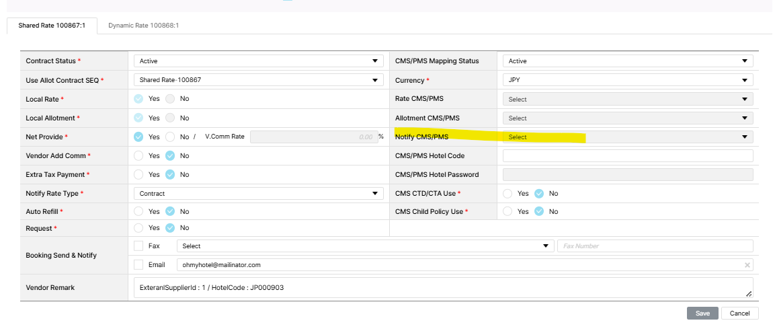775x331 pixels.
Task: Click the Cancel button
Action: (x=739, y=314)
